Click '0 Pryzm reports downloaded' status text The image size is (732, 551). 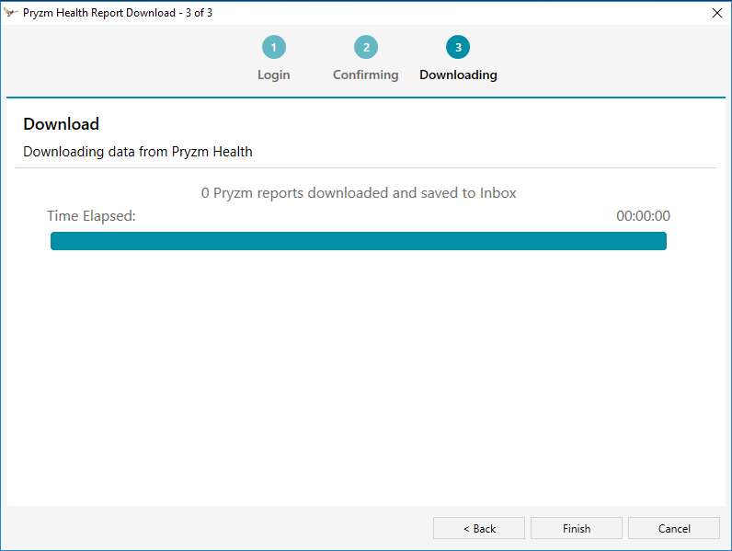pos(359,193)
